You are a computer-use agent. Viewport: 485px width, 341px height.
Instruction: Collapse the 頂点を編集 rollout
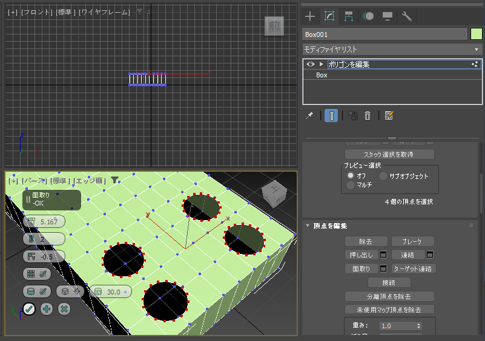pyautogui.click(x=308, y=226)
